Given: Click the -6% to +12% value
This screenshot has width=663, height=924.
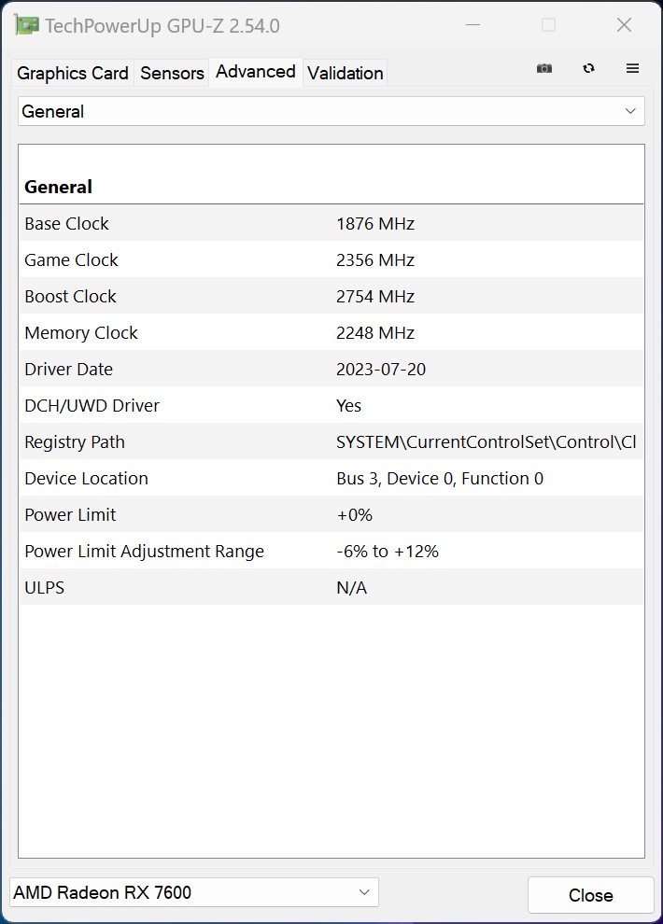Looking at the screenshot, I should (x=388, y=552).
